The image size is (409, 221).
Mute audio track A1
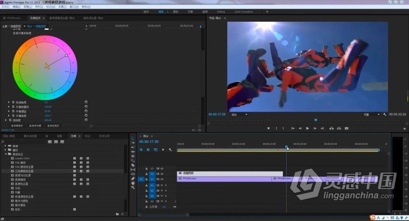(x=162, y=185)
